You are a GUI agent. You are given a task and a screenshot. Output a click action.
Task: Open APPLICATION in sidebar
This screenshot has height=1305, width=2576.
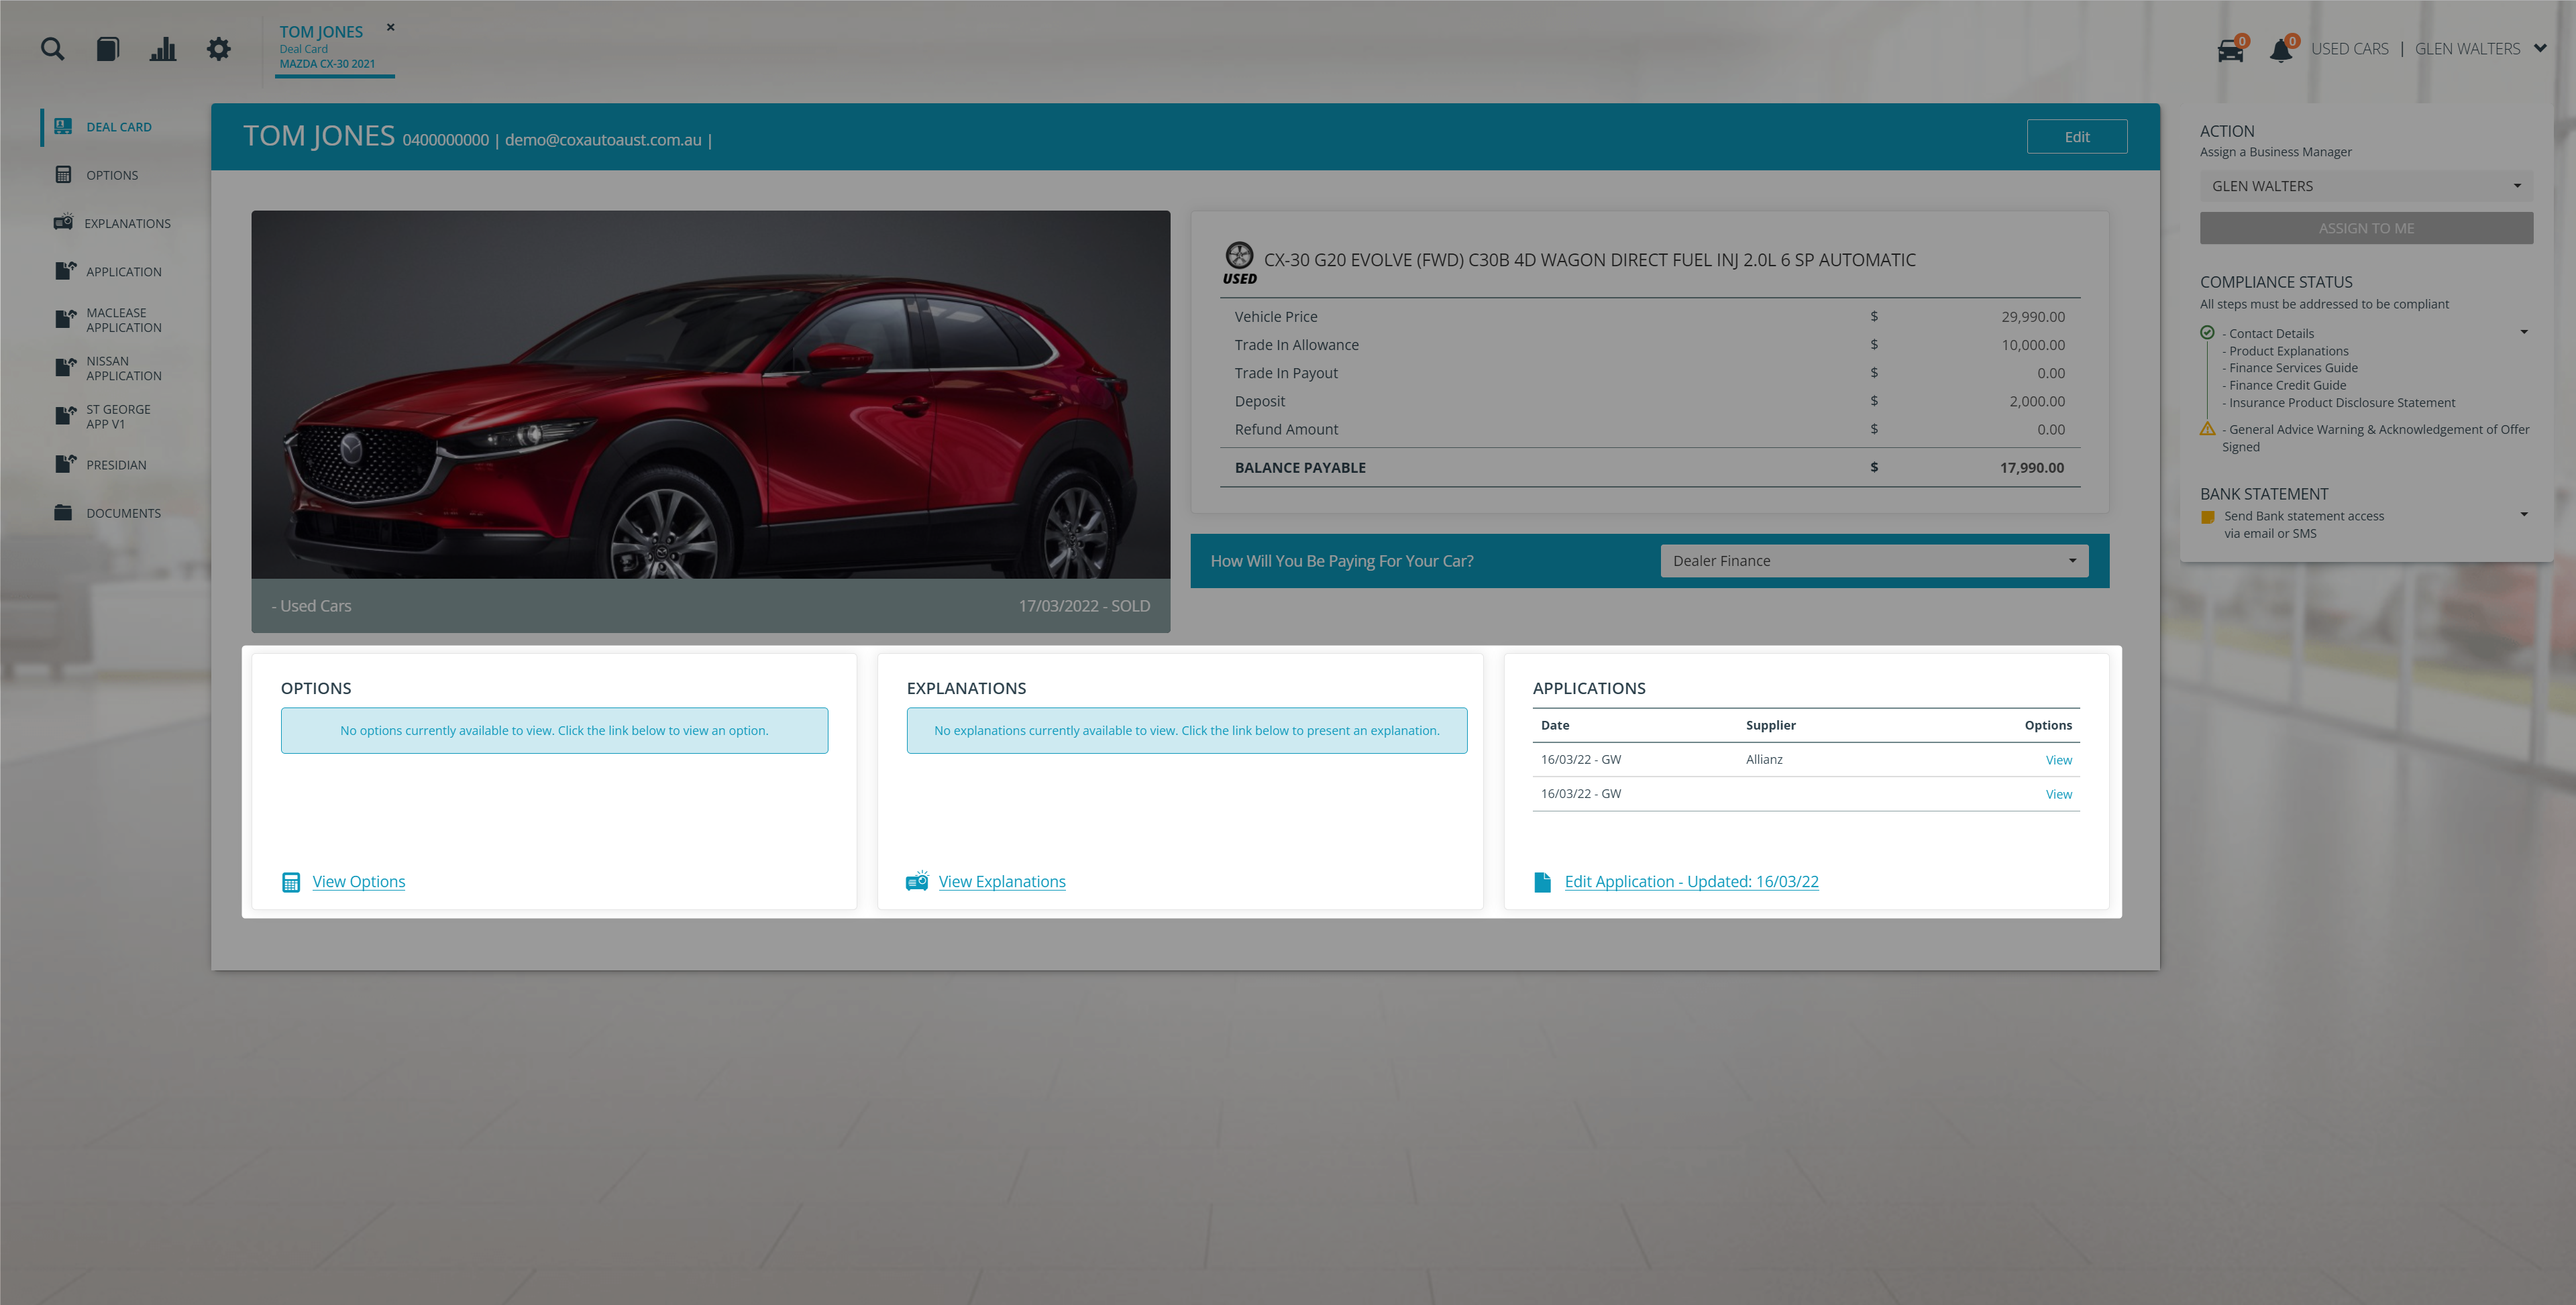tap(123, 271)
